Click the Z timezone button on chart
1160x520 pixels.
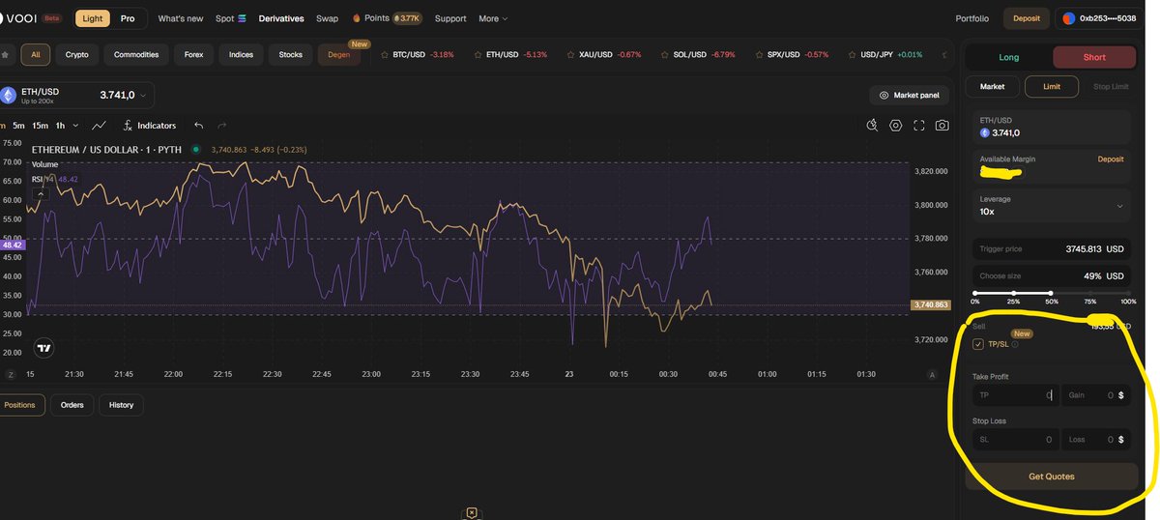(11, 374)
